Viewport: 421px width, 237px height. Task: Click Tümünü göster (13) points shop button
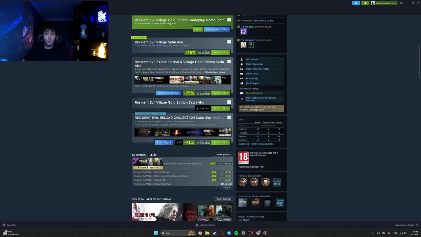[x=280, y=203]
